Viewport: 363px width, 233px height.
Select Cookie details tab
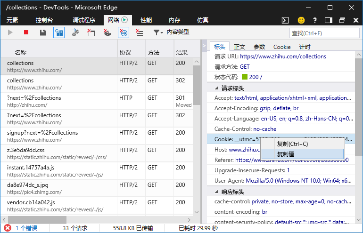click(x=282, y=47)
